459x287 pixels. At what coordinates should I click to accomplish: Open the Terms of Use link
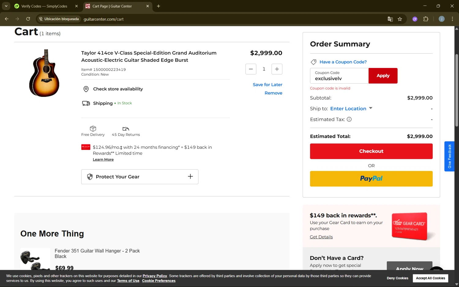tap(128, 281)
